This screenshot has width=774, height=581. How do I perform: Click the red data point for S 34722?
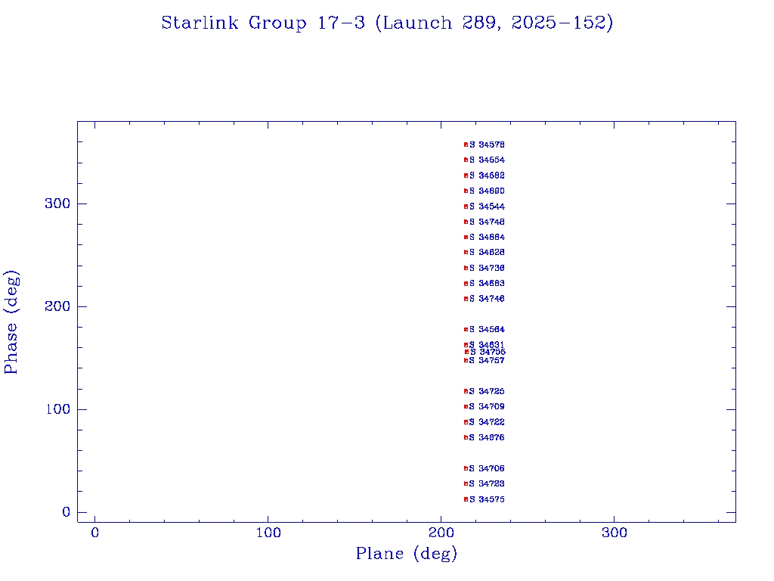[466, 422]
